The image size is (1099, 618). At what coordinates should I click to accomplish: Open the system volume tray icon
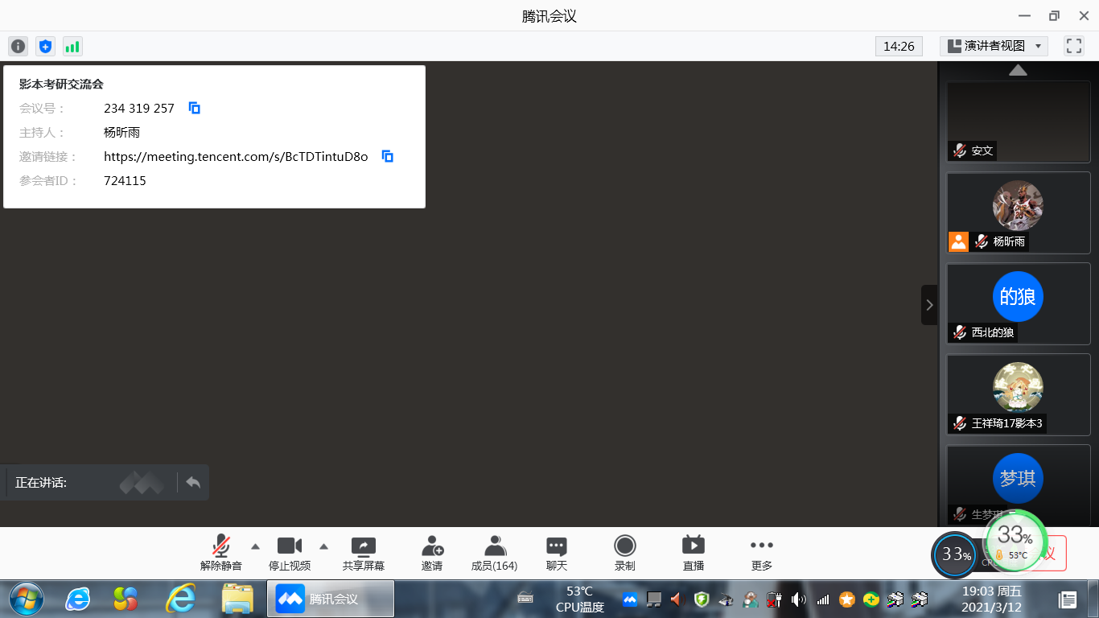(x=798, y=599)
